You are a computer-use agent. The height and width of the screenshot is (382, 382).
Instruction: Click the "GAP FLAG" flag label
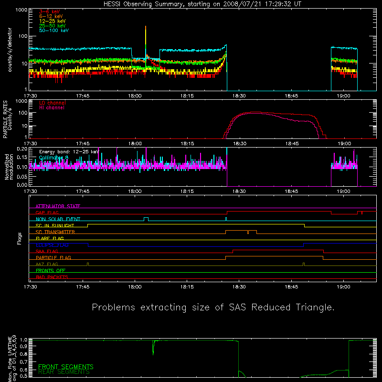click(x=47, y=212)
